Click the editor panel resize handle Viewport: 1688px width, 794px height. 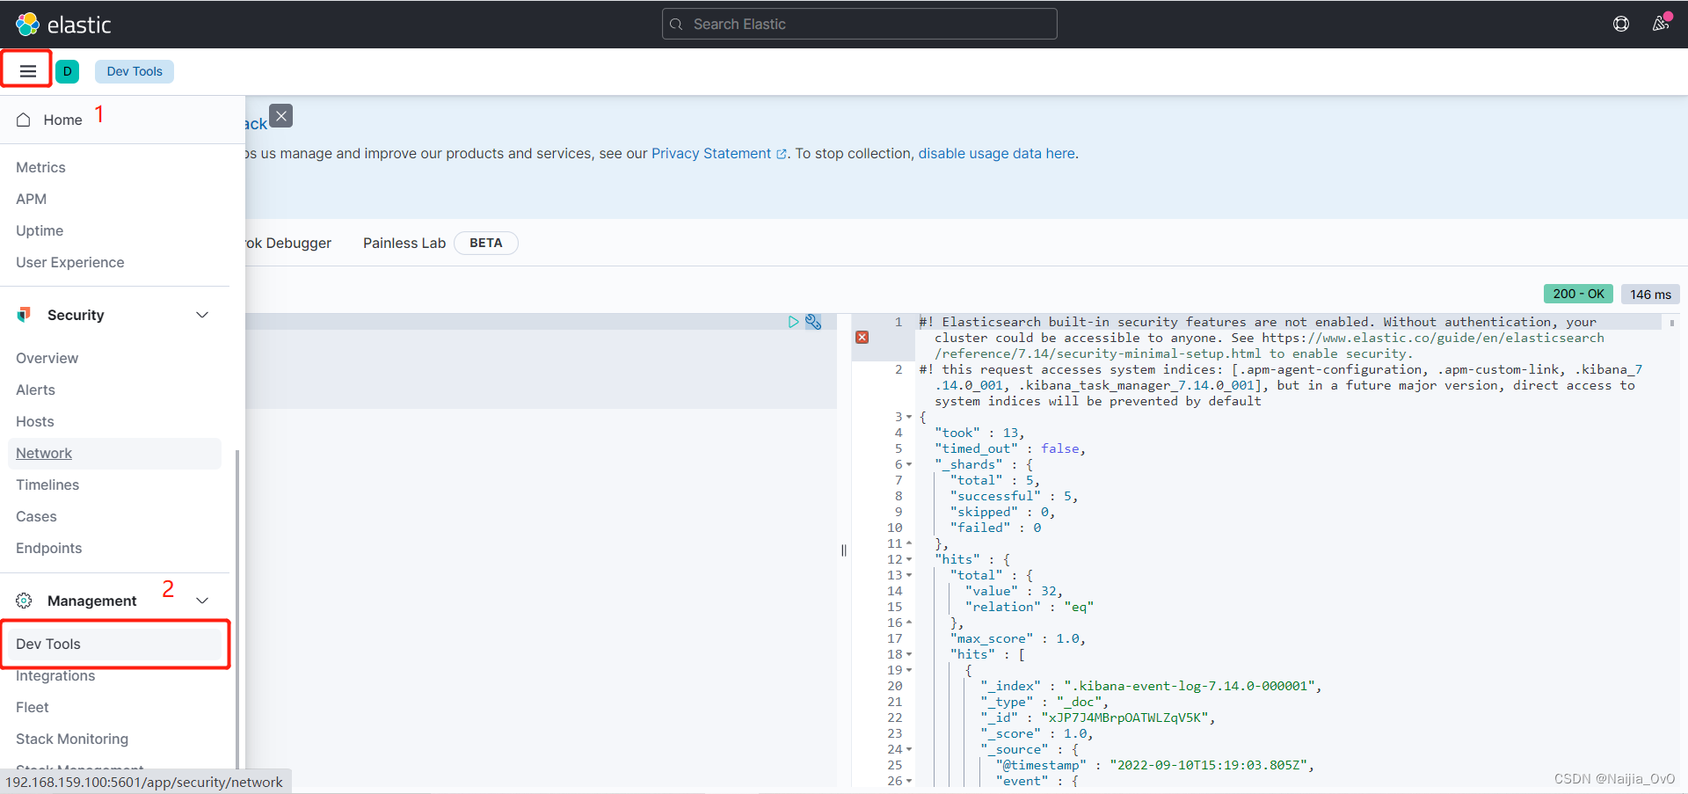click(x=844, y=550)
